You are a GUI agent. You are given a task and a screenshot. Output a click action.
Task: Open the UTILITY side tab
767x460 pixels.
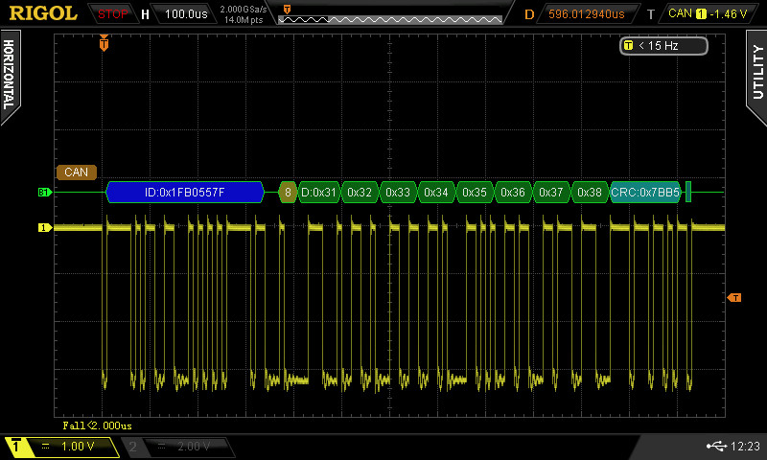[x=756, y=72]
